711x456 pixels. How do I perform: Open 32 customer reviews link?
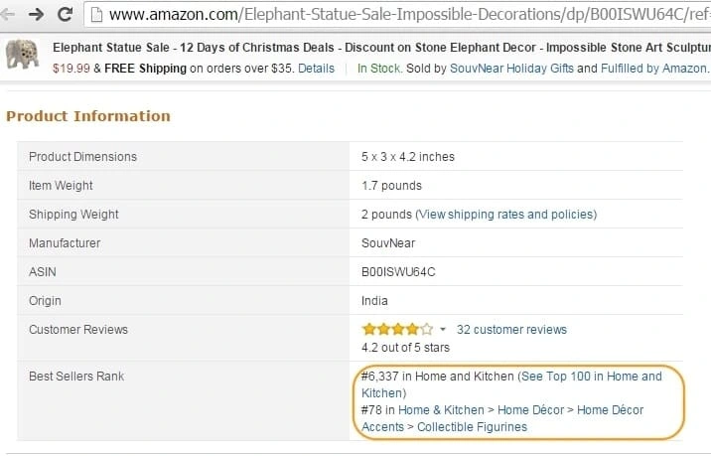511,330
